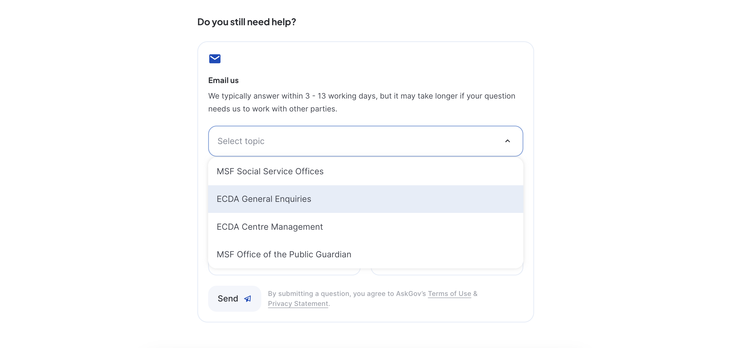Click the blue envelope mail icon
The image size is (732, 348).
214,59
